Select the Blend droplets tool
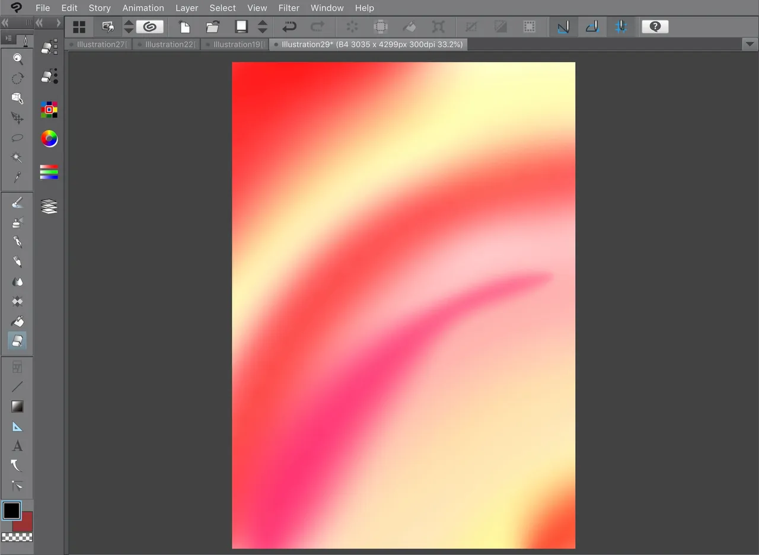This screenshot has width=759, height=555. pos(18,282)
